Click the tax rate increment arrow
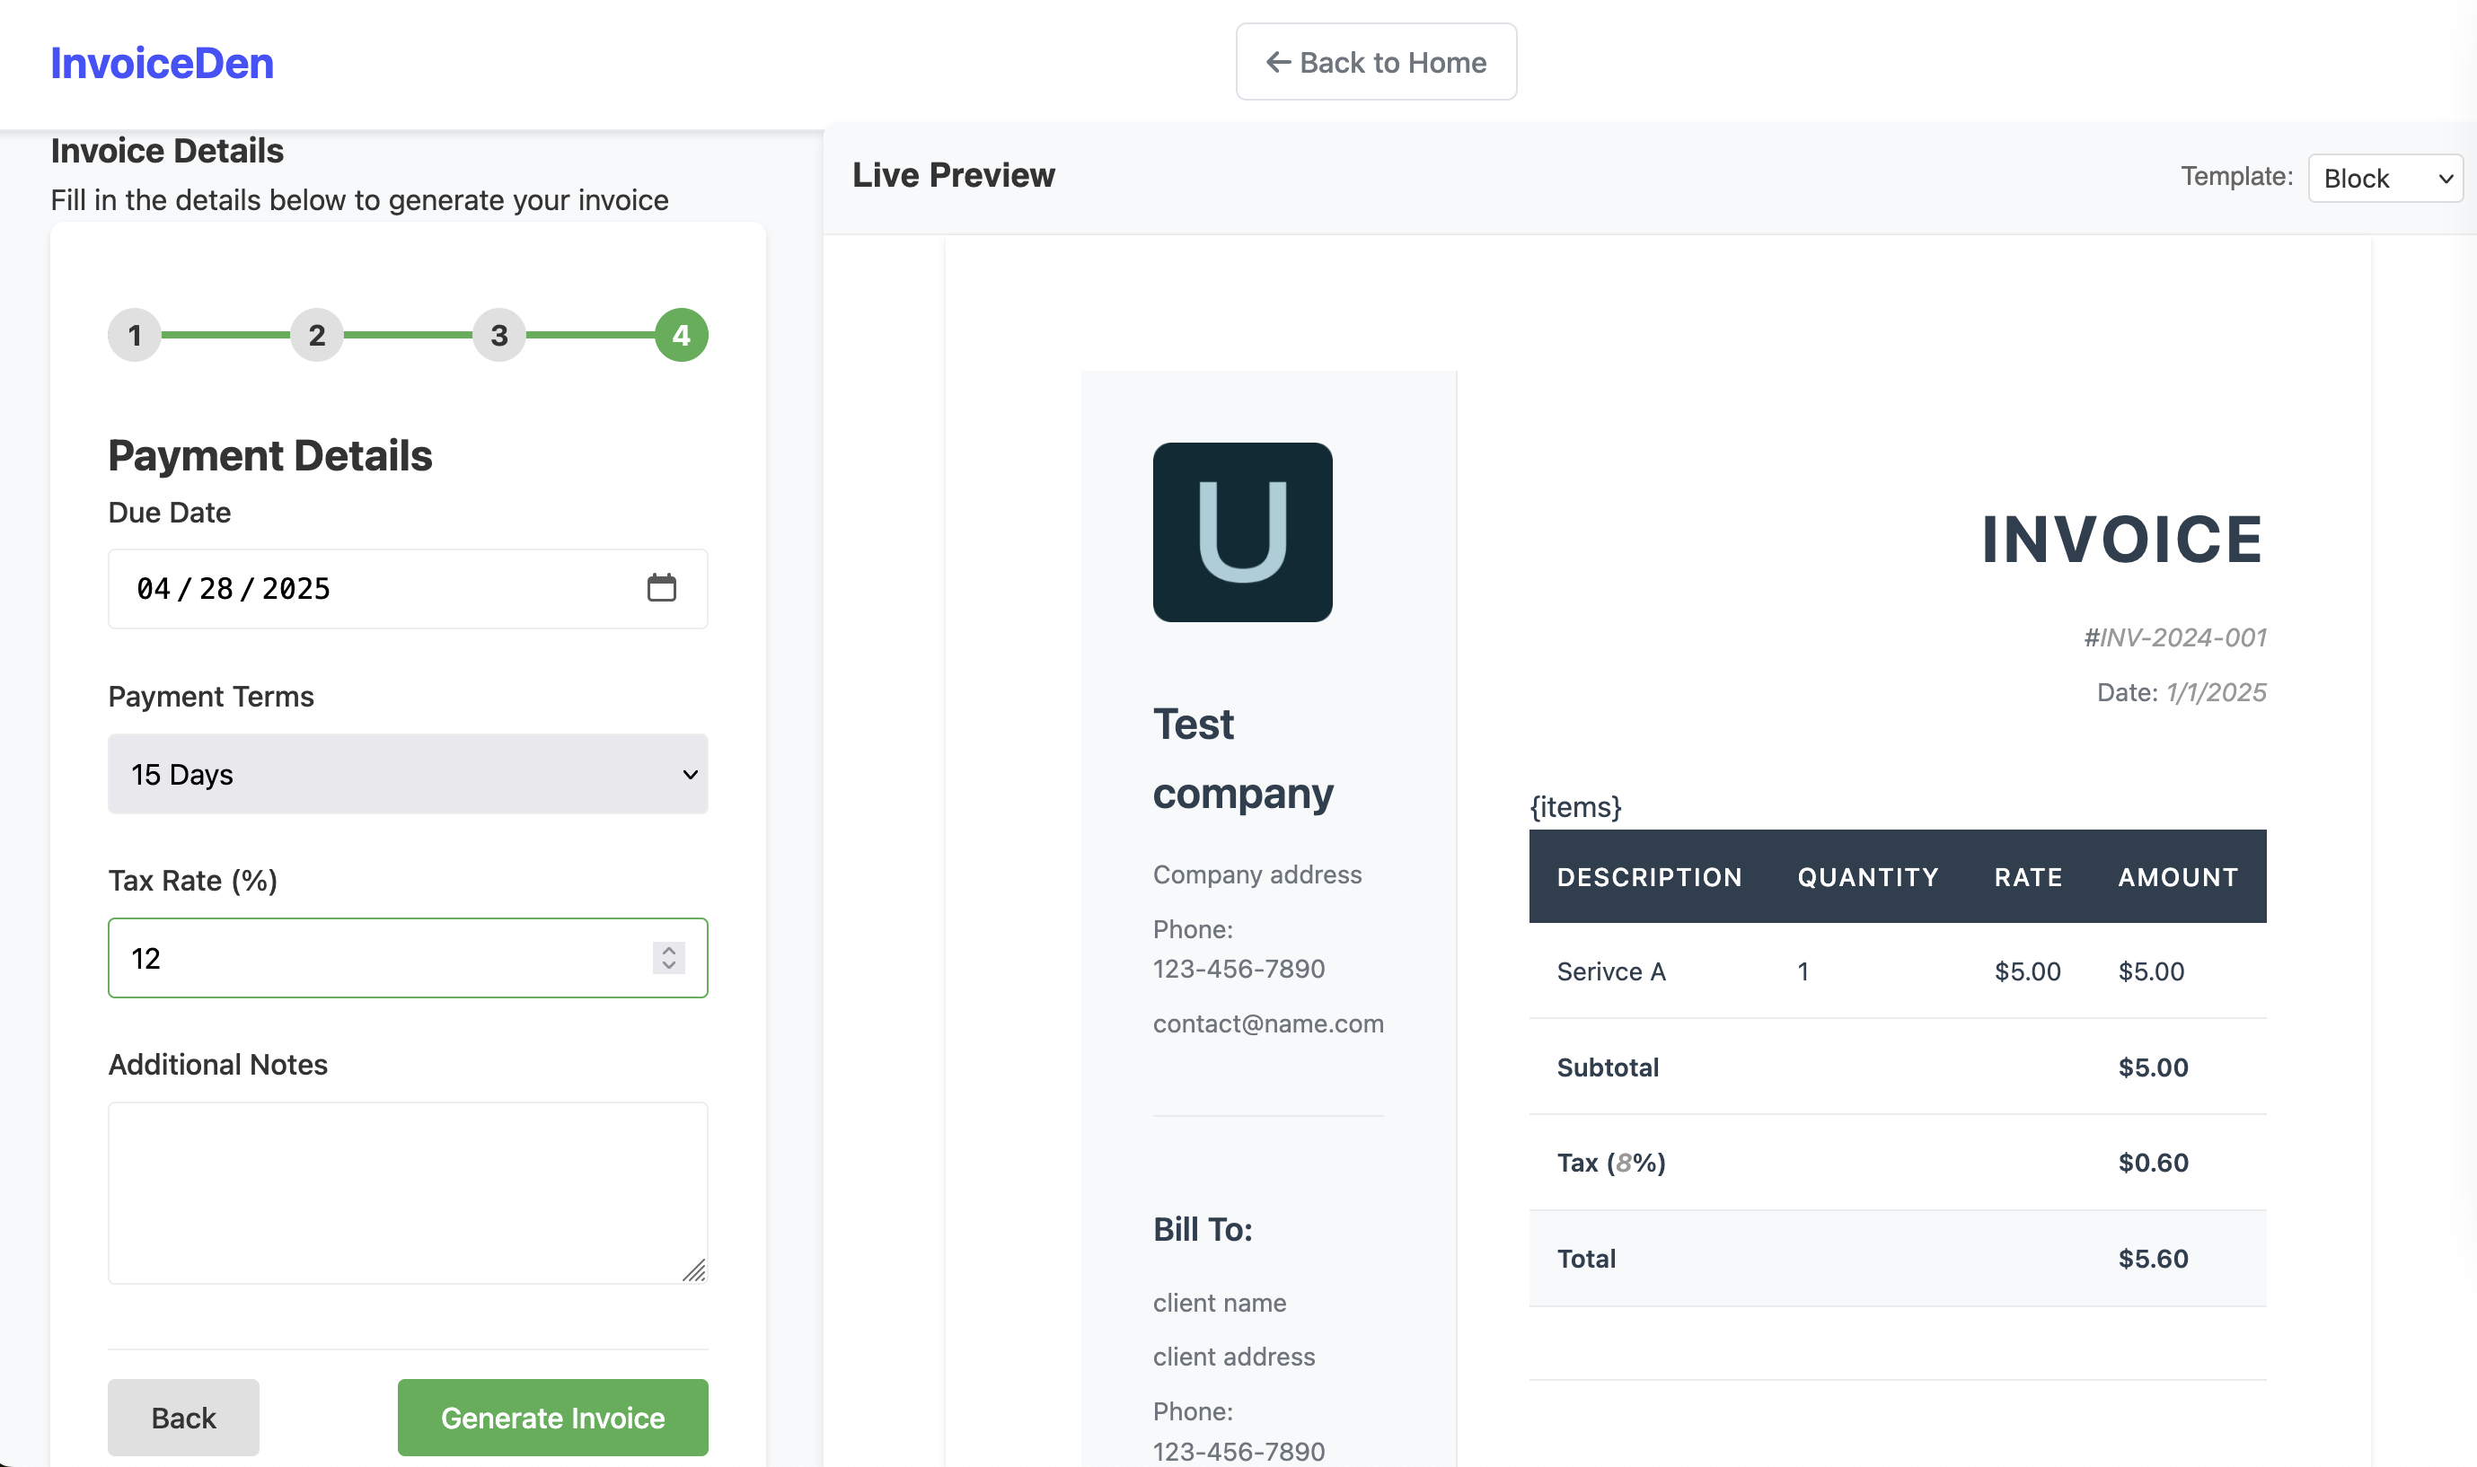This screenshot has height=1467, width=2477. pos(667,950)
